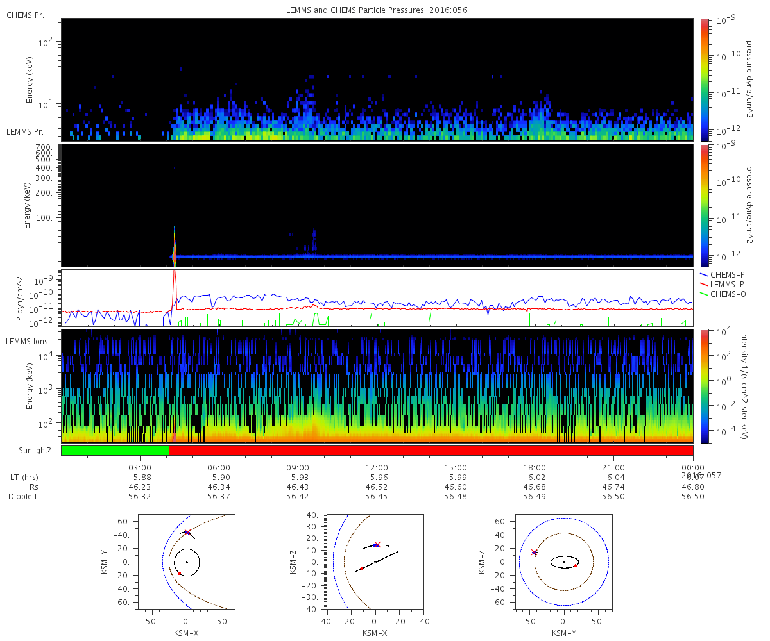Click the KSM-X versus KSM-Z orbit plot

375,560
